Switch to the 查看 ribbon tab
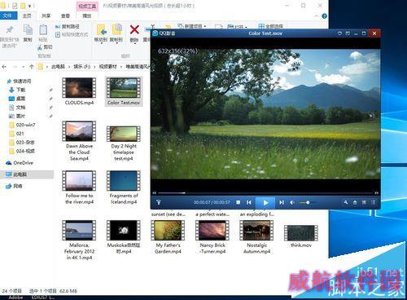This screenshot has width=407, height=300. pyautogui.click(x=65, y=16)
